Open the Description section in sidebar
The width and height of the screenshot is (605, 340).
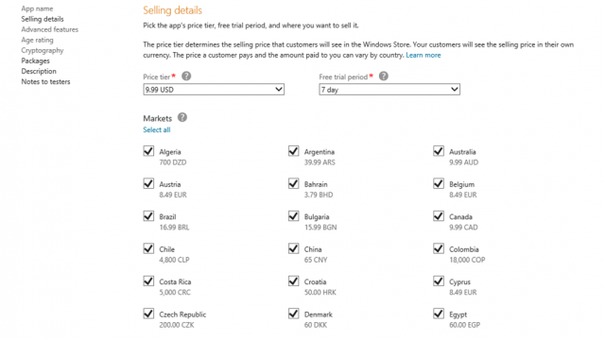tap(39, 71)
